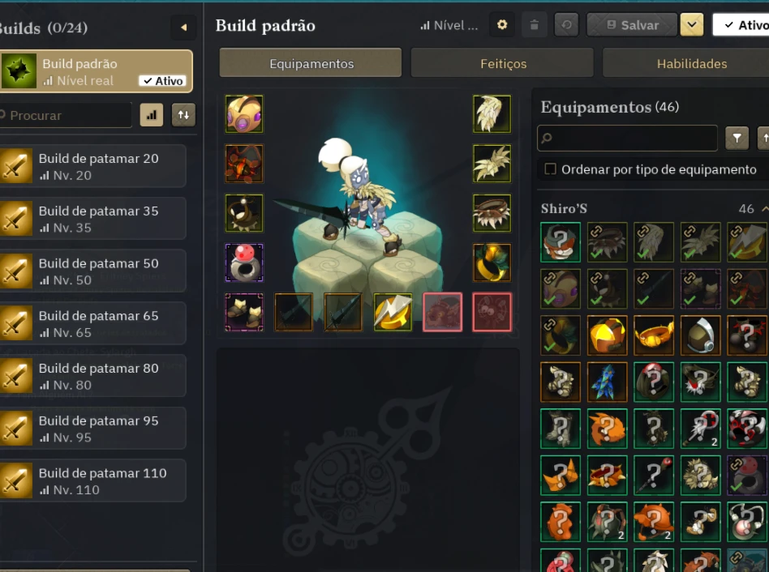Screen dimensions: 769x572
Task: Open the build settings gear icon
Action: 501,24
